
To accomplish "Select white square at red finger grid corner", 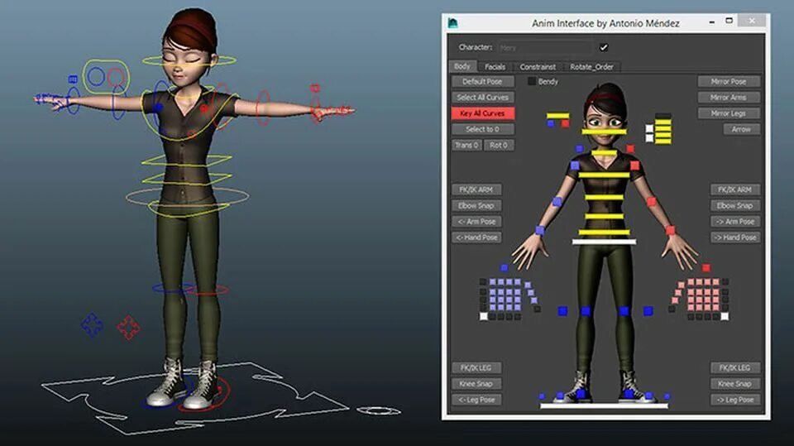I will click(x=725, y=316).
